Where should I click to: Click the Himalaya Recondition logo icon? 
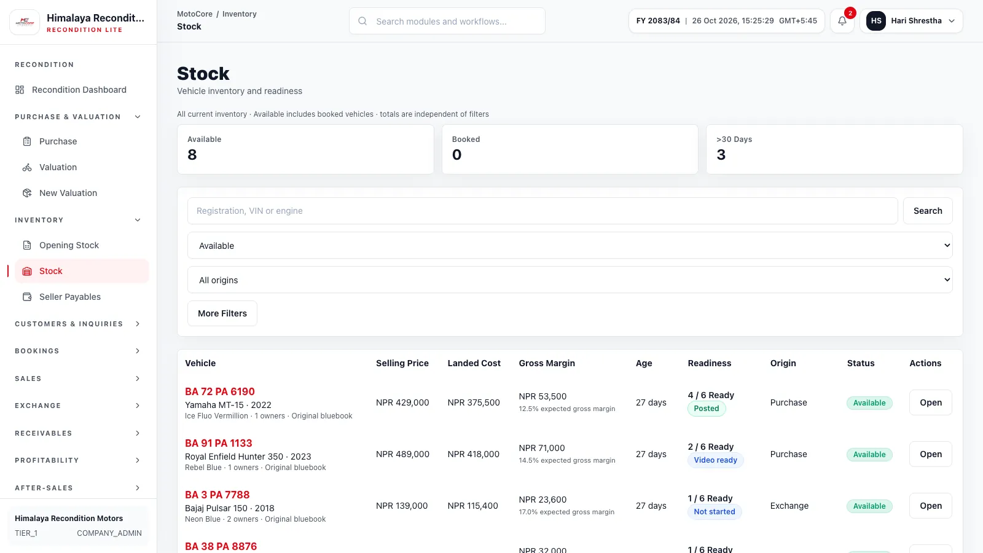(x=25, y=22)
